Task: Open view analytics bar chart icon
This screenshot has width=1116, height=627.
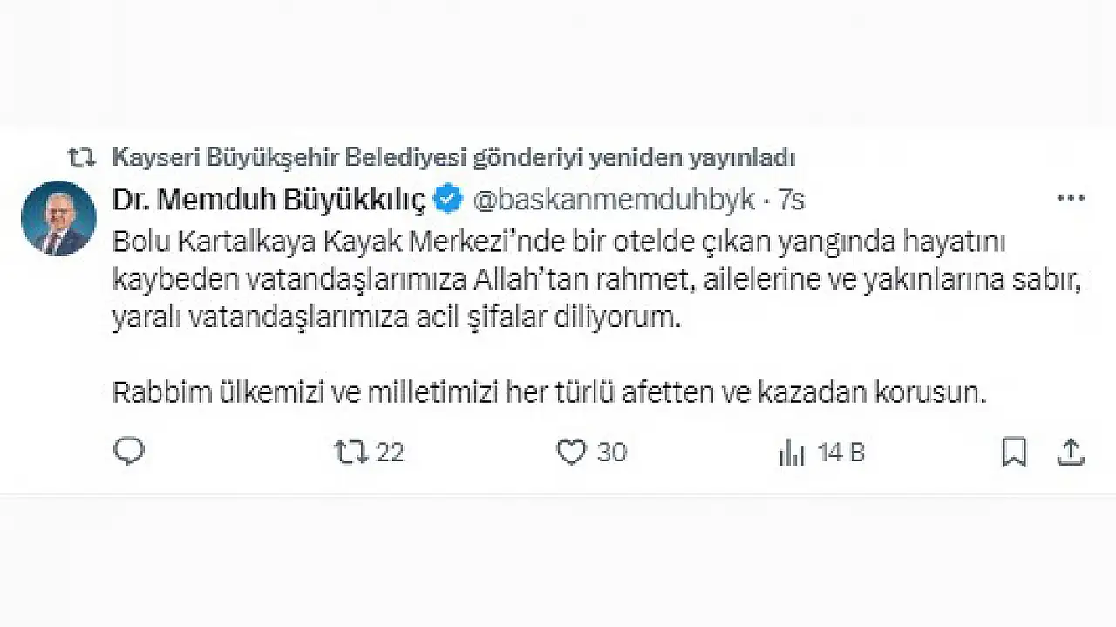Action: tap(791, 453)
